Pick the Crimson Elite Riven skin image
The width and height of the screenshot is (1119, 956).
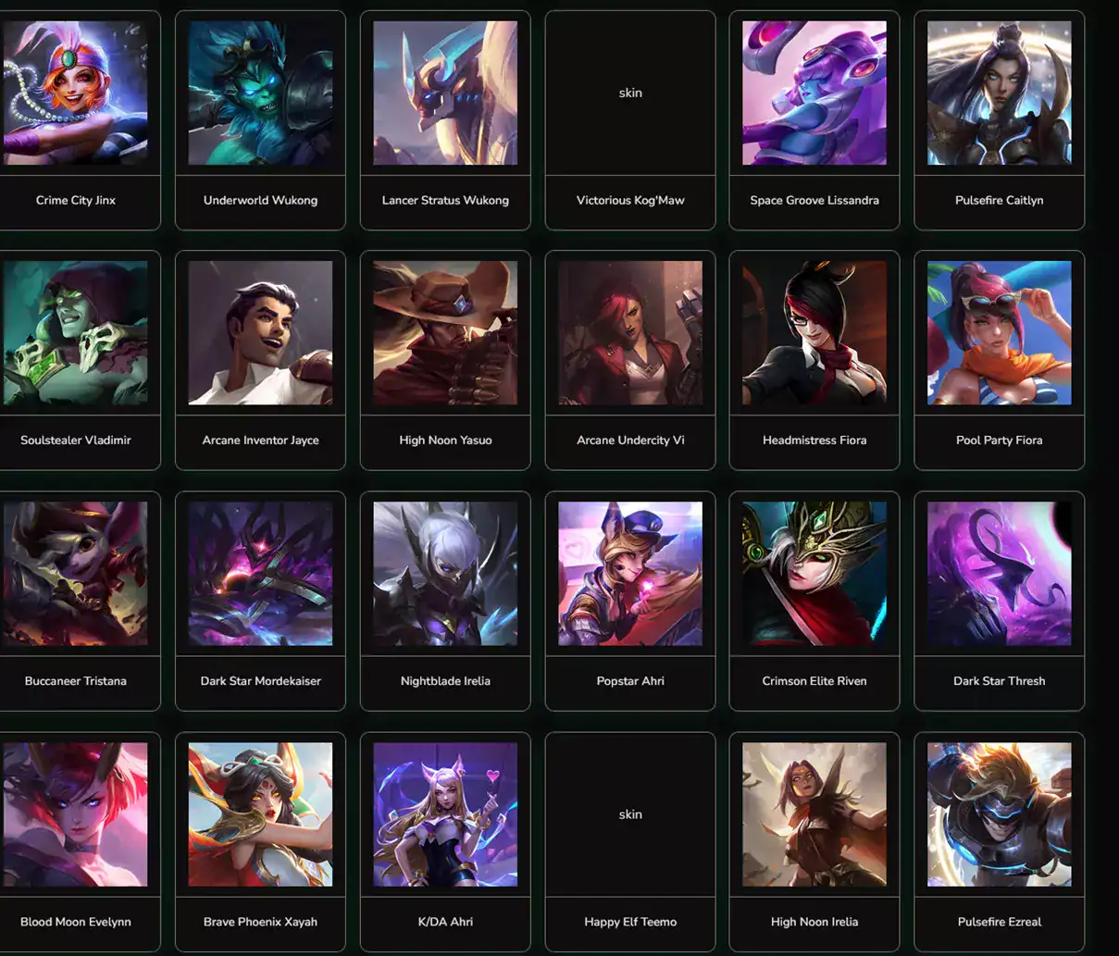coord(814,574)
